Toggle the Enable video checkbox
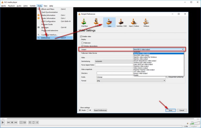This screenshot has width=201, height=128. point(81,37)
